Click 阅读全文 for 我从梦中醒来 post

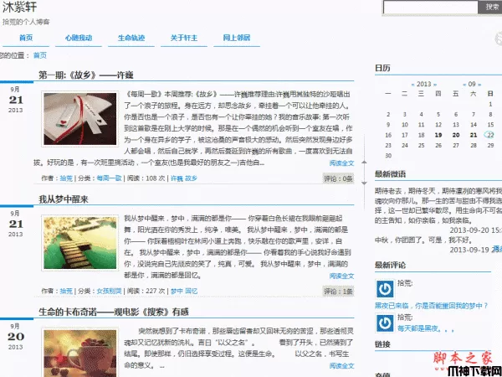coord(341,276)
